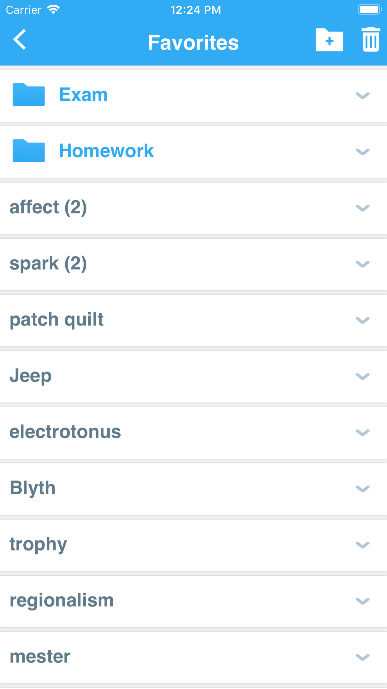The height and width of the screenshot is (689, 387).
Task: Expand the Exam folder chevron
Action: point(362,95)
